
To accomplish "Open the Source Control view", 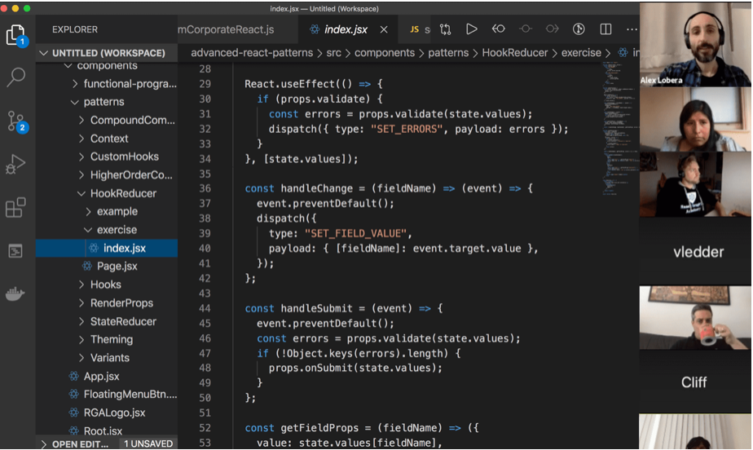I will tap(16, 121).
